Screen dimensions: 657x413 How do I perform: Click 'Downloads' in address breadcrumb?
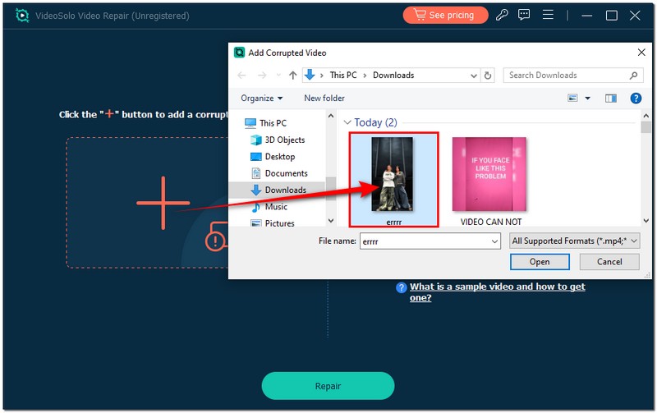(x=393, y=75)
